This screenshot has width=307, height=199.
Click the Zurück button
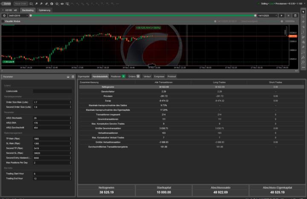pos(7,3)
